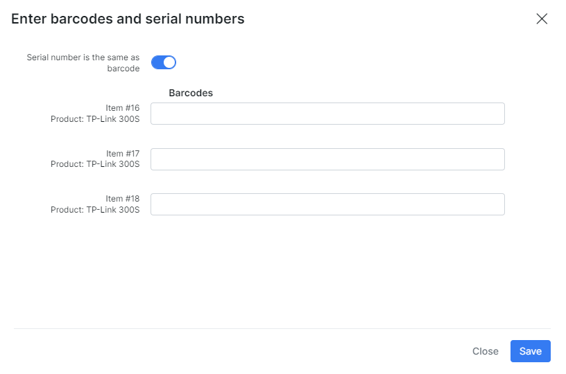Click the horizontal divider above the footer buttons
The height and width of the screenshot is (374, 566).
[x=282, y=328]
